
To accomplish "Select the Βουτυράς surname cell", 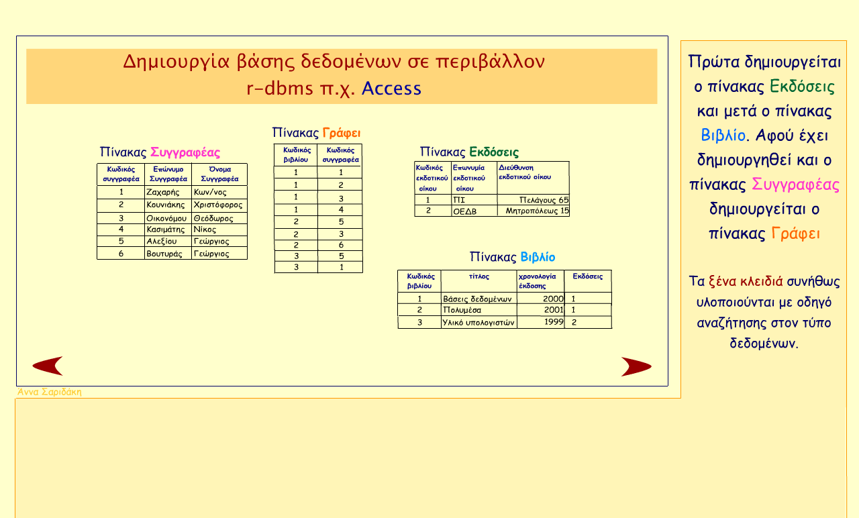I will 164,254.
